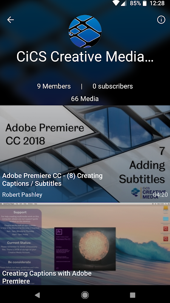170x303 pixels.
Task: Tap the CiCS Creative Media channel title
Action: pyautogui.click(x=85, y=56)
